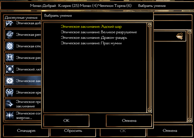Click the muscular figure icon for Эпическое кре...
Image resolution: width=194 pixels, height=138 pixels.
click(x=9, y=92)
